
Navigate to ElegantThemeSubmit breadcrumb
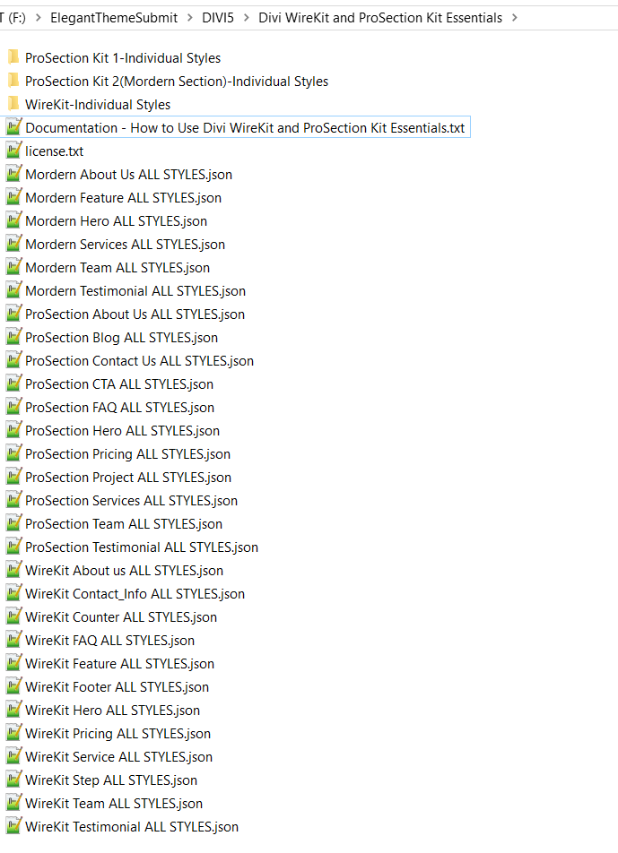pyautogui.click(x=114, y=18)
